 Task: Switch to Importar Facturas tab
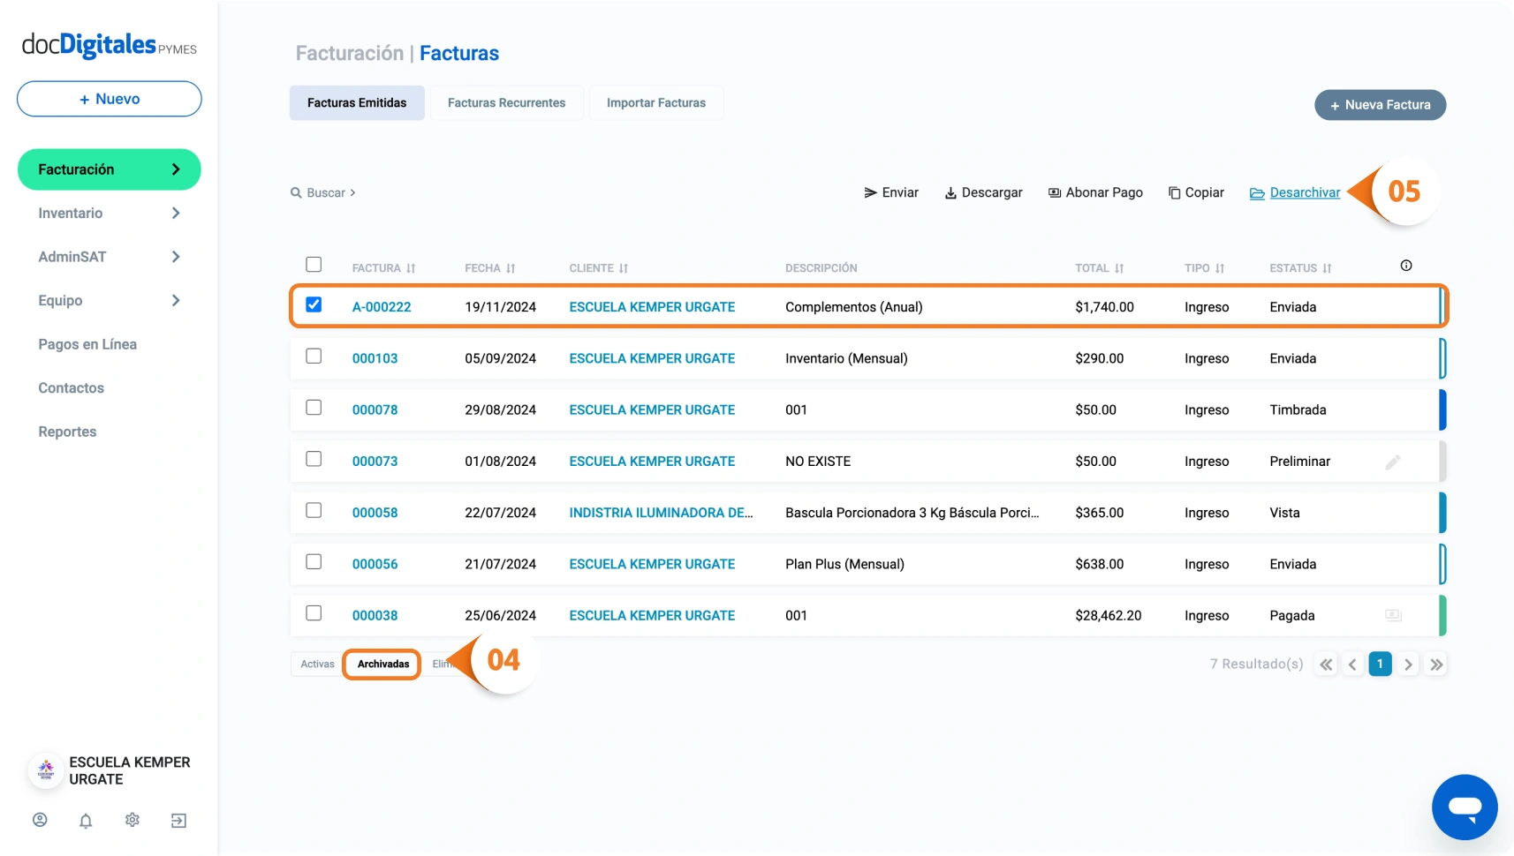click(656, 103)
